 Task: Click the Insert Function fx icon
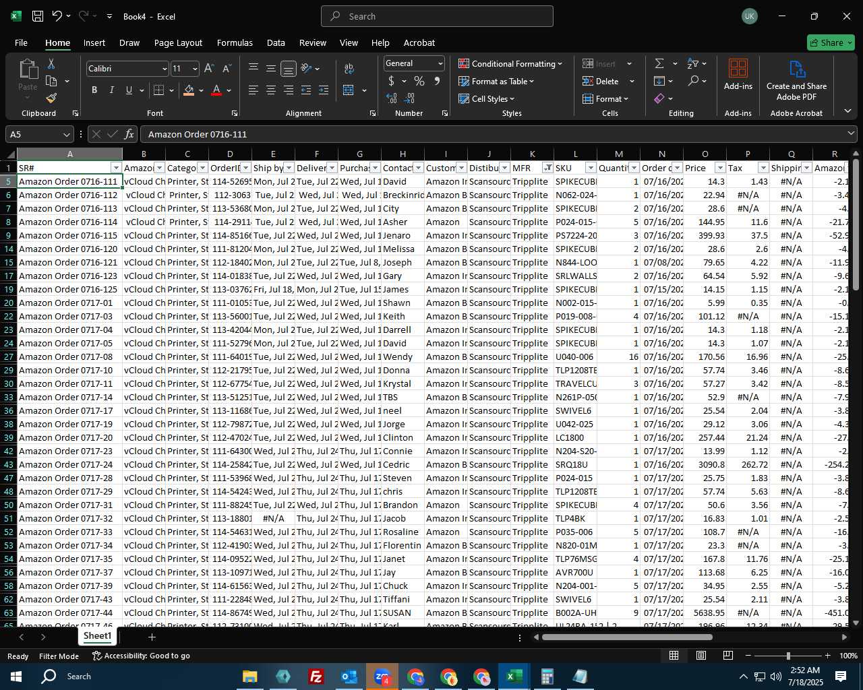(x=129, y=134)
